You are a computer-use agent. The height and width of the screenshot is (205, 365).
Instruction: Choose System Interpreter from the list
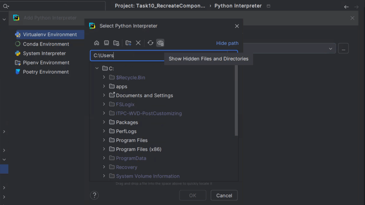44,53
